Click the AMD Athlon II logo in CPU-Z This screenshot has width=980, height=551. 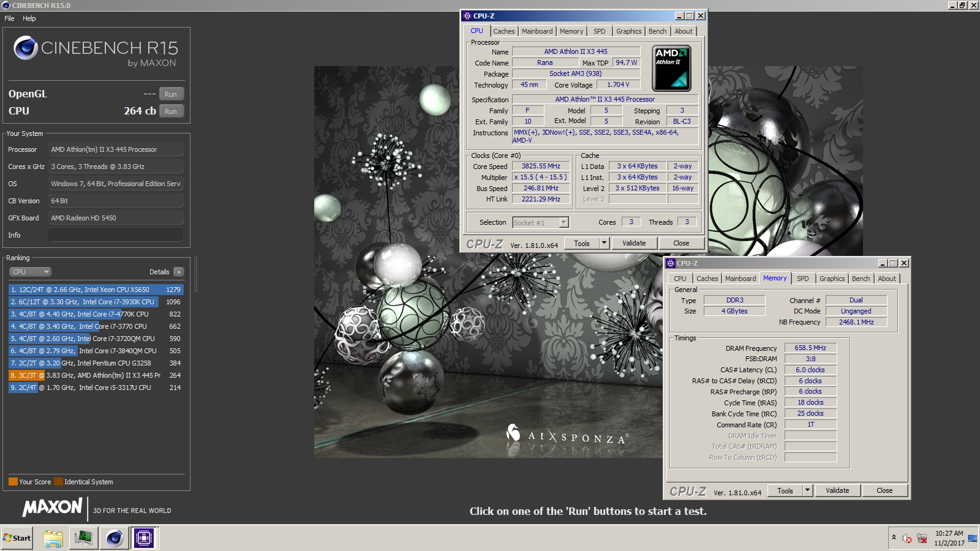672,69
